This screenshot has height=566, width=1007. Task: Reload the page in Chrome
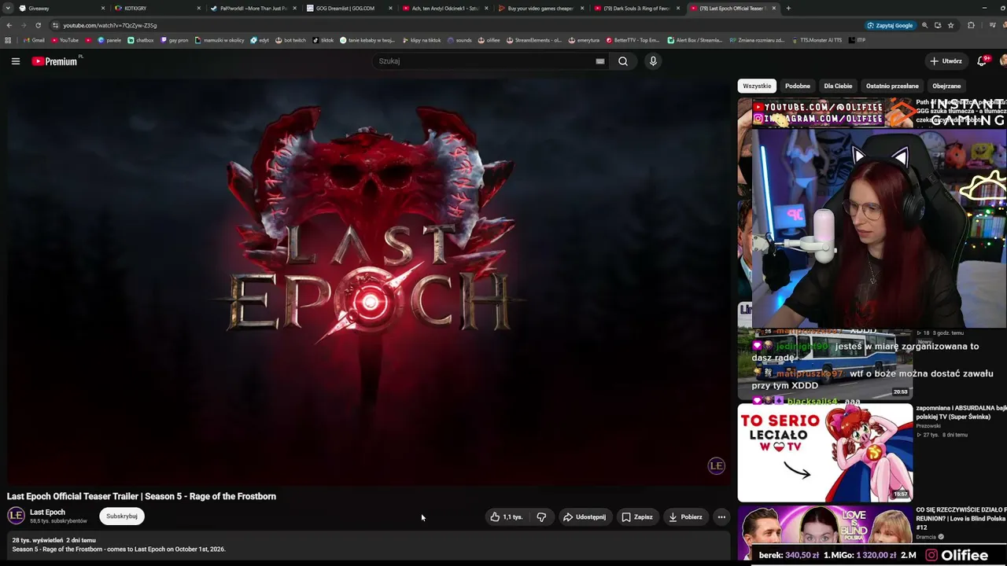38,25
